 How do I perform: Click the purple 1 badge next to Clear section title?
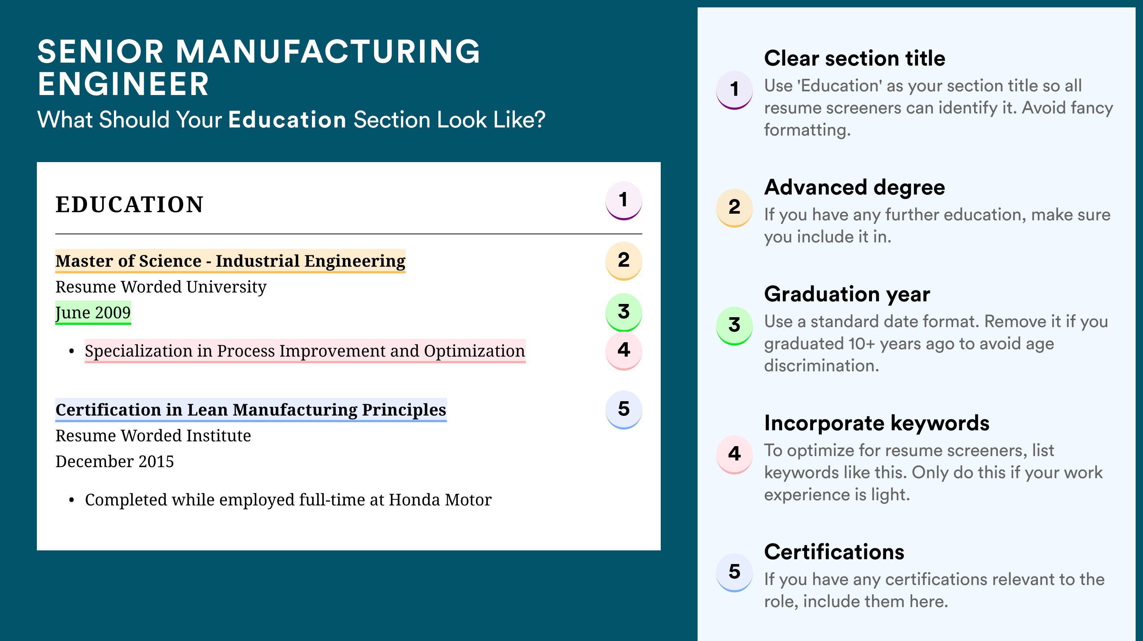(734, 90)
